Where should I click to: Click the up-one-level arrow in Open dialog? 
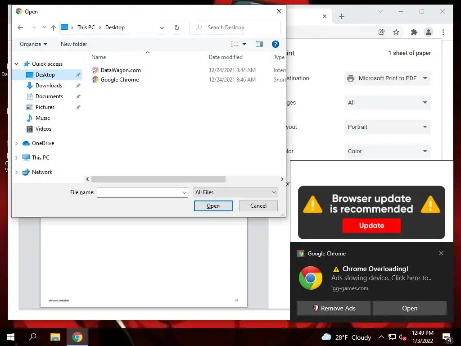coord(53,27)
